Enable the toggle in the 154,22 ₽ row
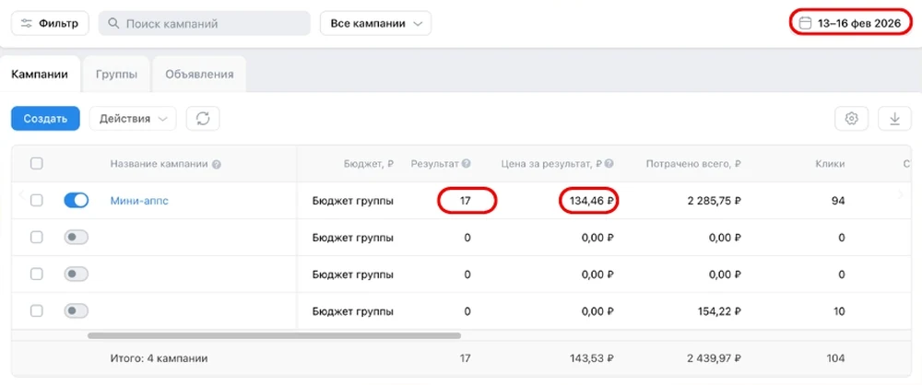Image resolution: width=922 pixels, height=385 pixels. [x=76, y=311]
